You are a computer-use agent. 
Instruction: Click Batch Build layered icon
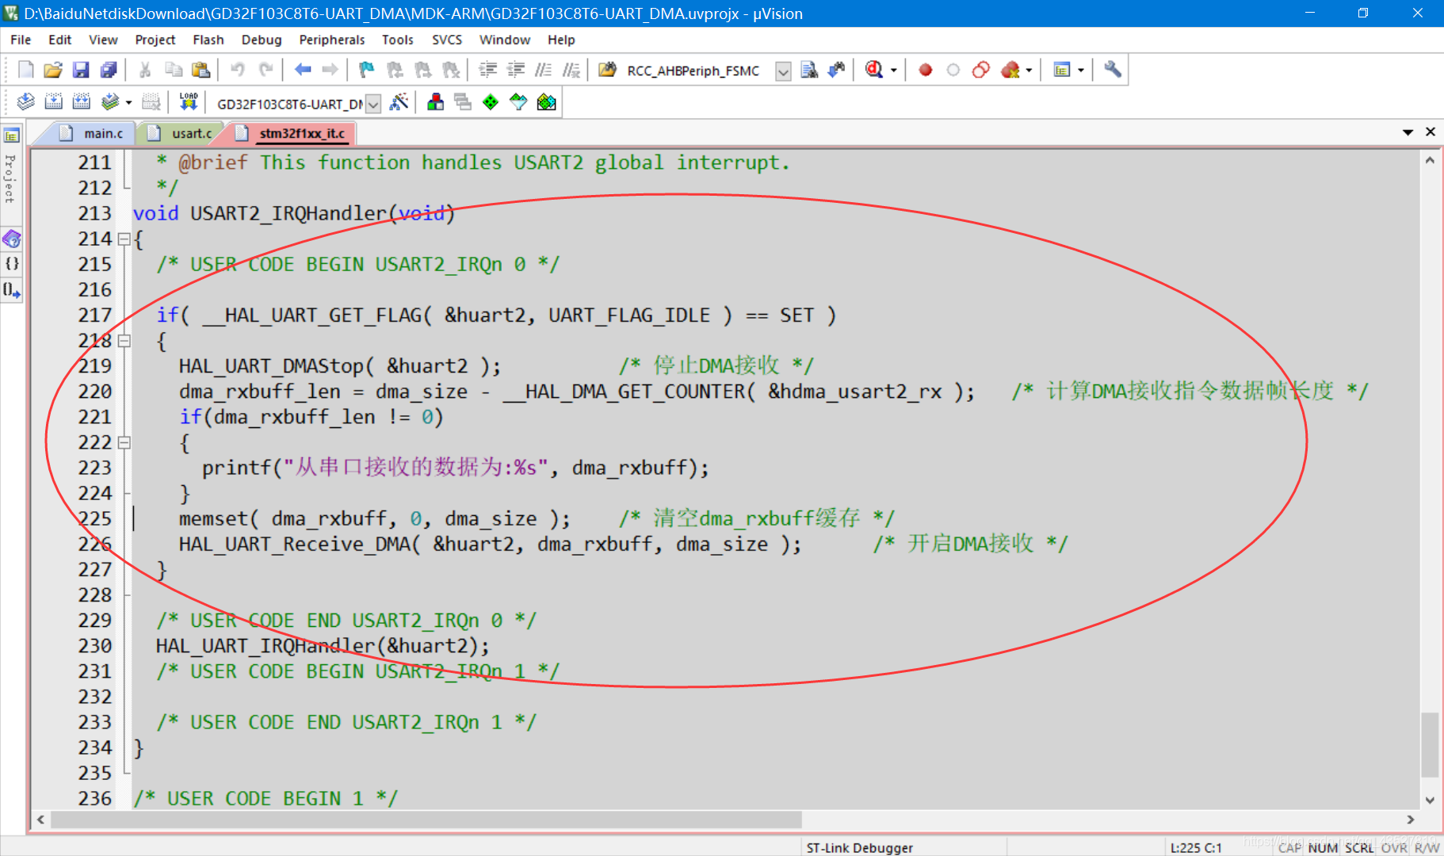[x=110, y=101]
